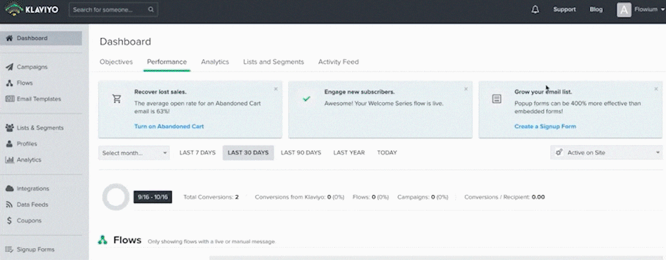Expand the Flowium account menu
The height and width of the screenshot is (260, 666).
point(648,9)
